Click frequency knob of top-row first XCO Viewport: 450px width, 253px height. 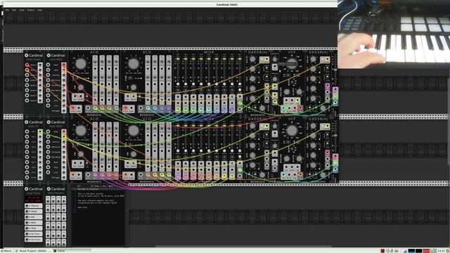[81, 64]
